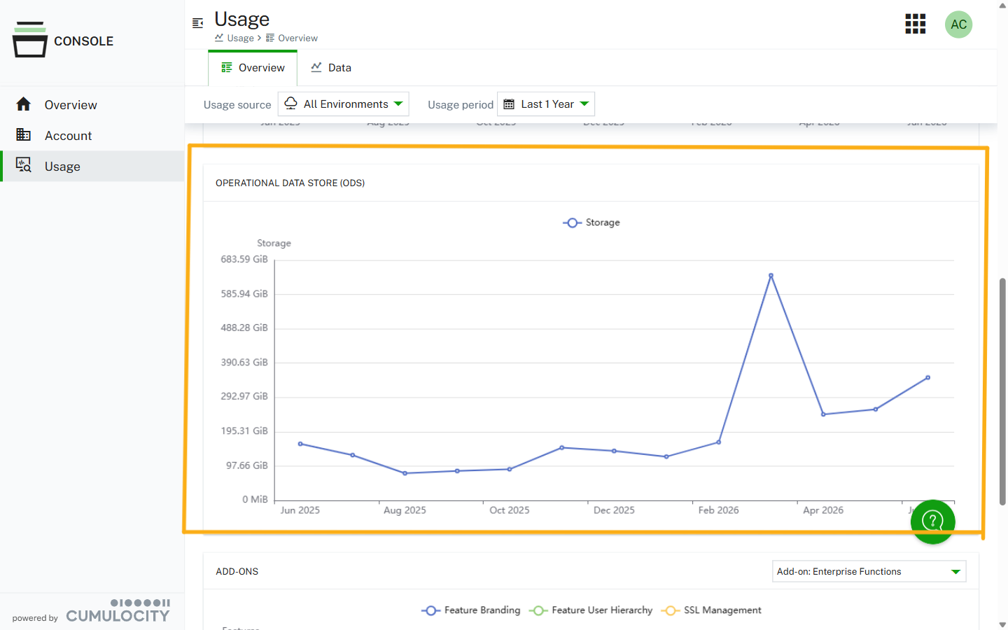Click the peak storage data point
This screenshot has width=1008, height=630.
[771, 276]
